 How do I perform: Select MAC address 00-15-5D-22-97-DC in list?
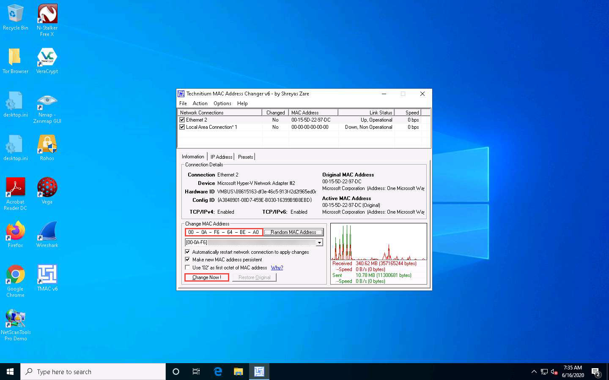(311, 120)
